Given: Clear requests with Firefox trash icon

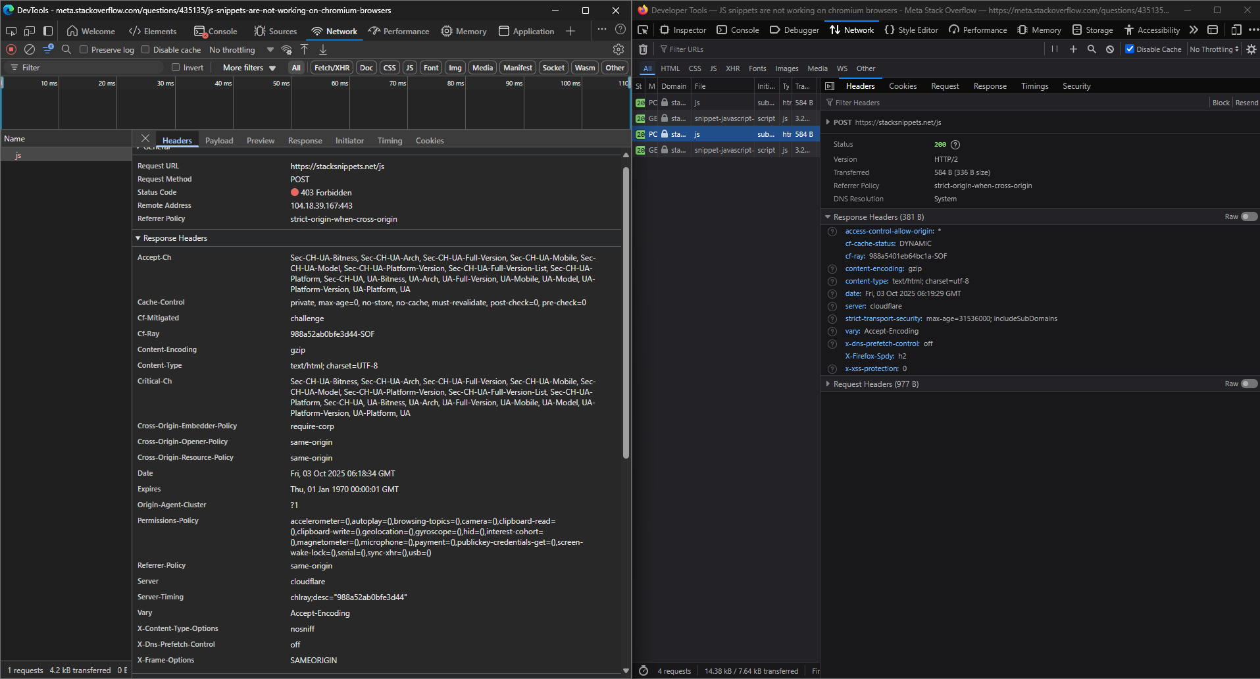Looking at the screenshot, I should pyautogui.click(x=643, y=49).
